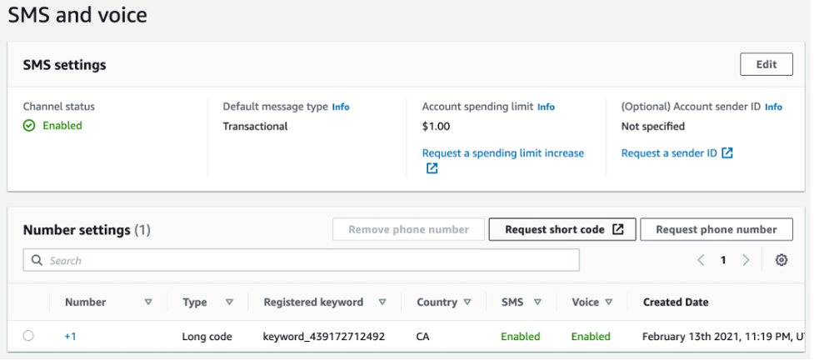Click the external link icon under spending limit
This screenshot has height=361, width=814.
(x=432, y=168)
